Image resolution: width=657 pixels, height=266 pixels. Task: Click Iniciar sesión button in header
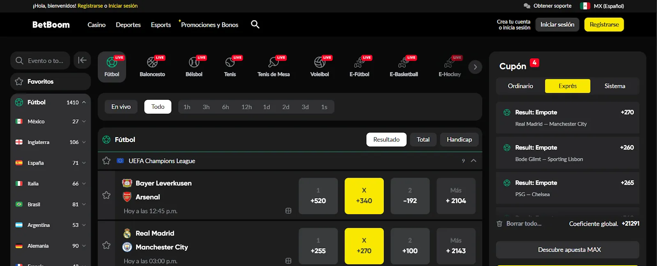[557, 25]
